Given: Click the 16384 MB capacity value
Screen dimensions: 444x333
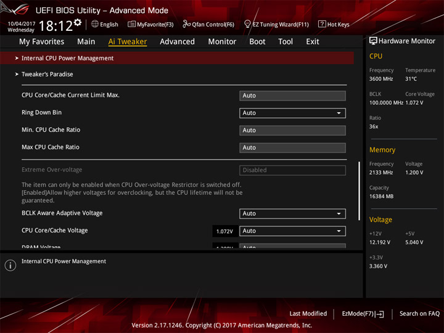Looking at the screenshot, I should (x=381, y=196).
